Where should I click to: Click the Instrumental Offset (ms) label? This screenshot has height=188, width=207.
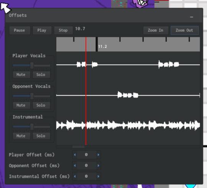click(39, 177)
